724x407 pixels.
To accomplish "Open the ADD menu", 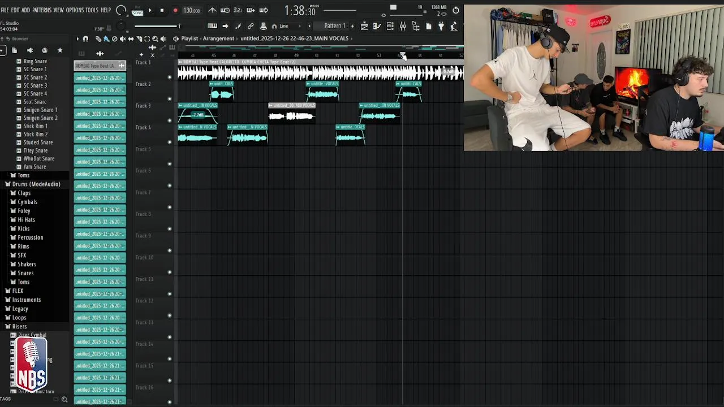I will 25,10.
